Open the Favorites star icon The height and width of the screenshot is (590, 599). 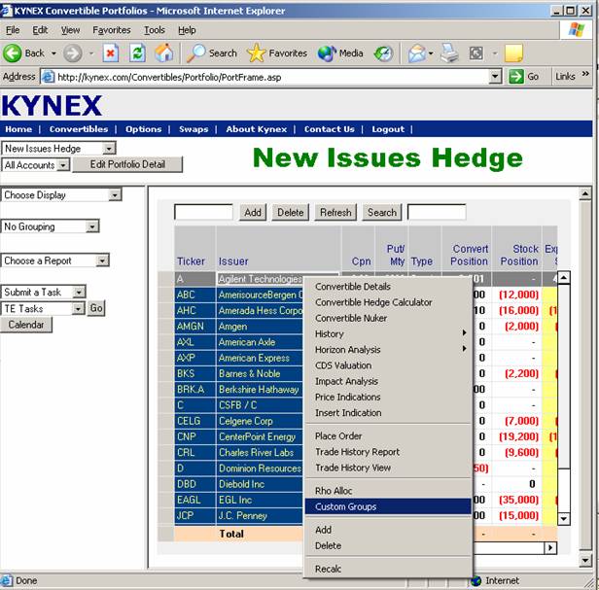256,53
